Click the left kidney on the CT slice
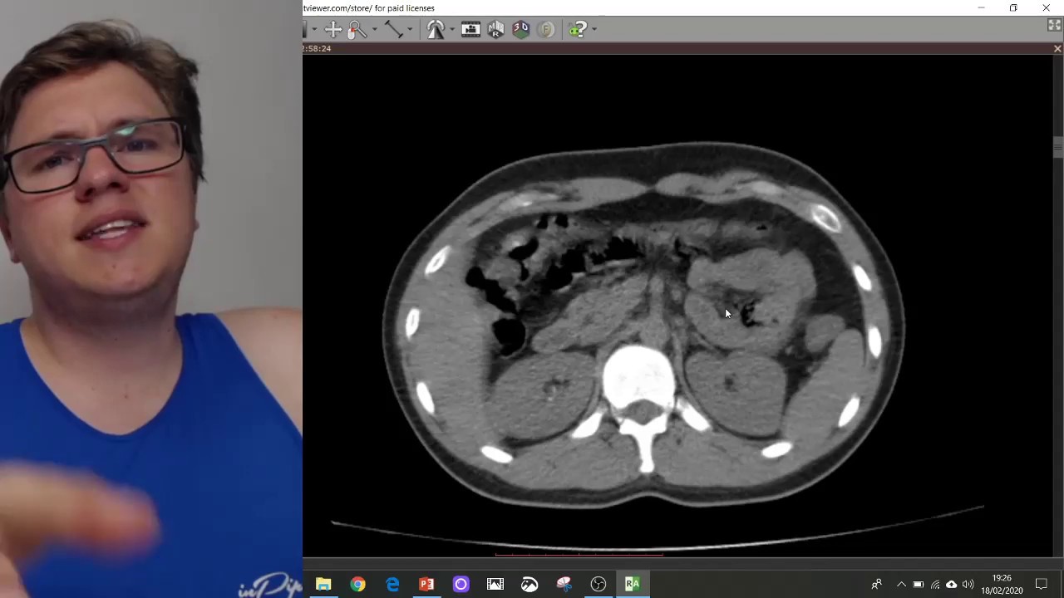 coord(736,395)
